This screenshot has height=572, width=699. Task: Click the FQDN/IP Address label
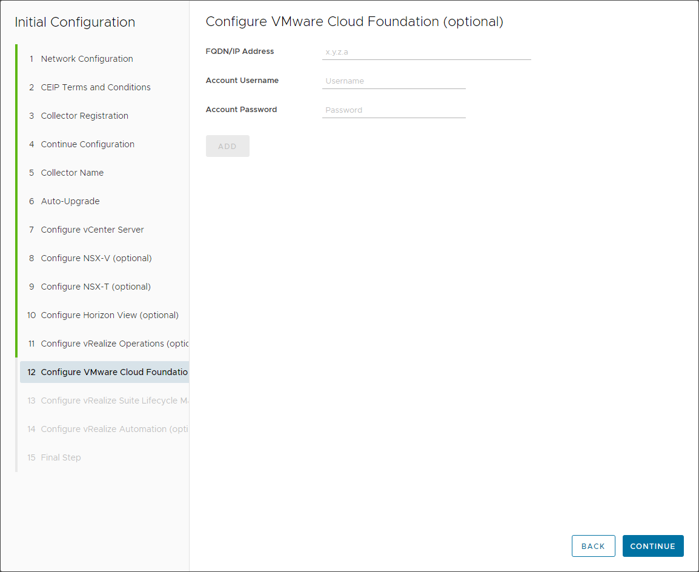pos(240,52)
